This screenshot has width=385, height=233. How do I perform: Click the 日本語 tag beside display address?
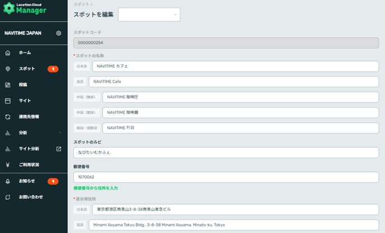click(82, 210)
